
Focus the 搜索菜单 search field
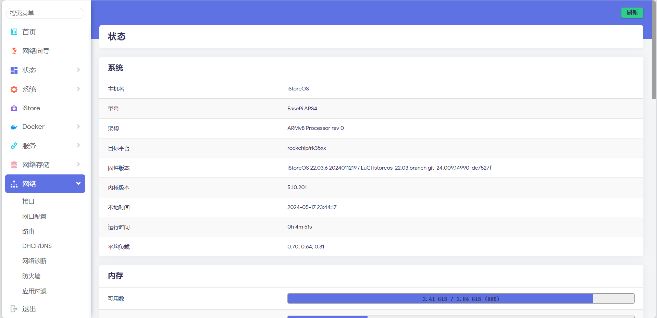(45, 13)
